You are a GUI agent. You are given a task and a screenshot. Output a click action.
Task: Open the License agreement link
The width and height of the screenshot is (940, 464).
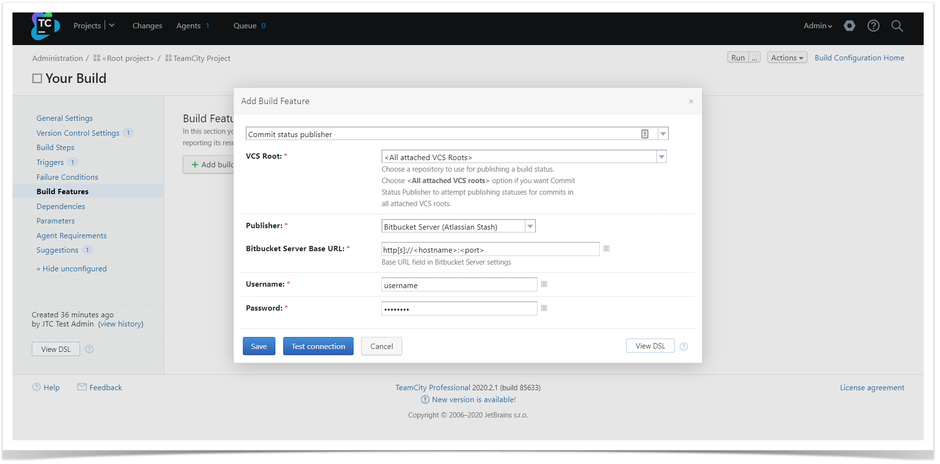(x=872, y=387)
